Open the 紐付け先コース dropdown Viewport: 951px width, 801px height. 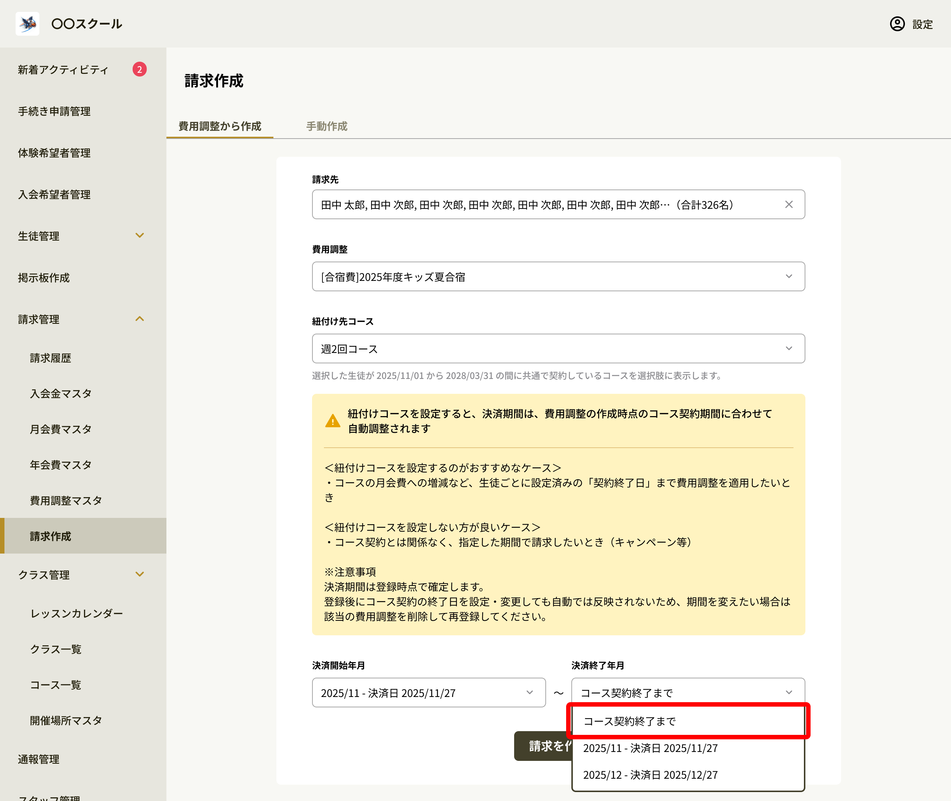pyautogui.click(x=558, y=349)
